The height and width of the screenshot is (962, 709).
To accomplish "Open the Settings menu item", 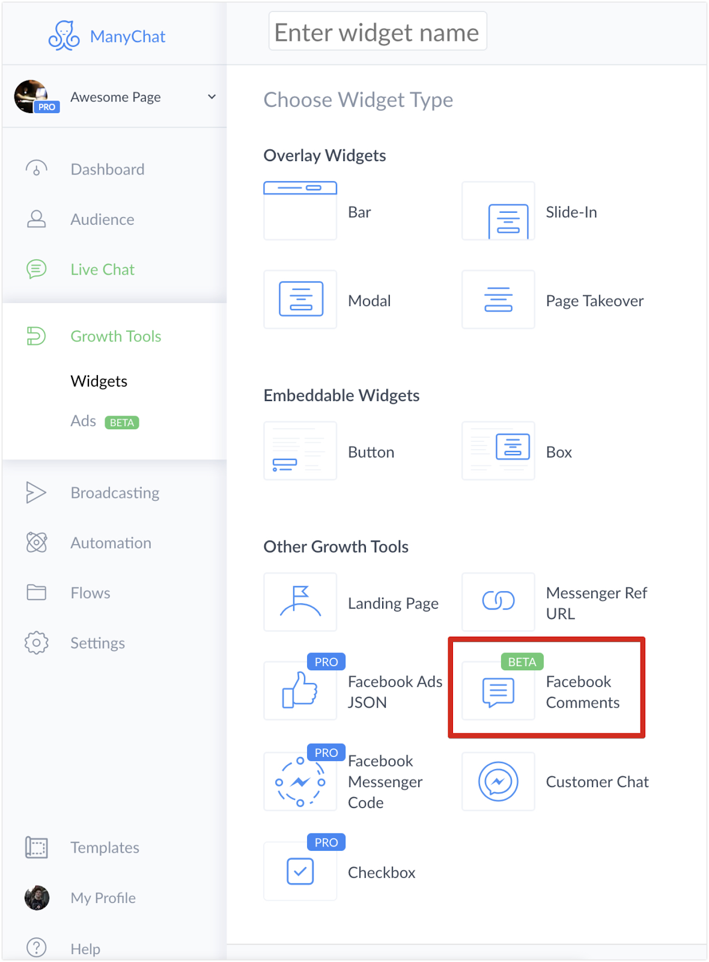I will coord(98,643).
